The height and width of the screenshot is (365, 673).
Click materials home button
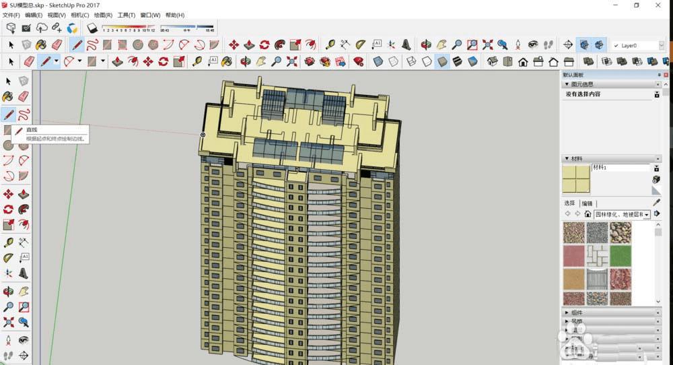click(588, 214)
